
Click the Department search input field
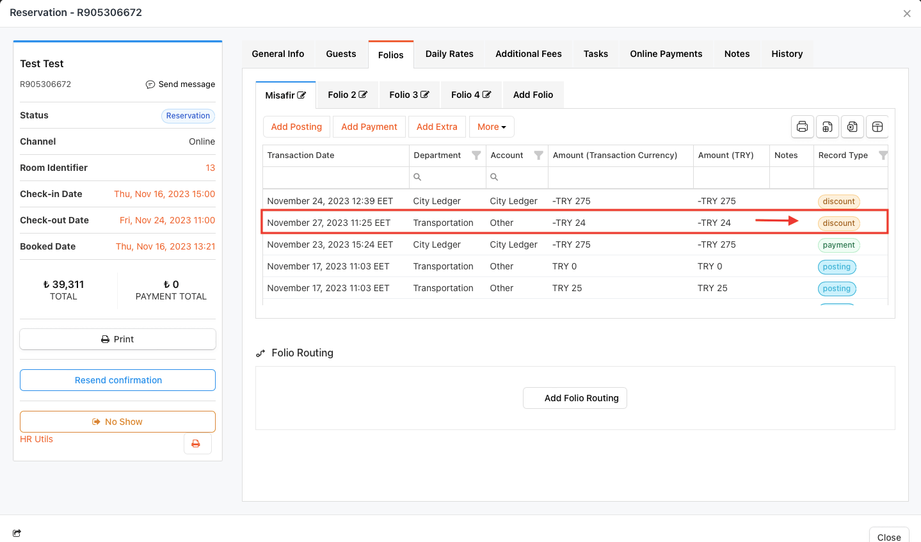click(451, 177)
